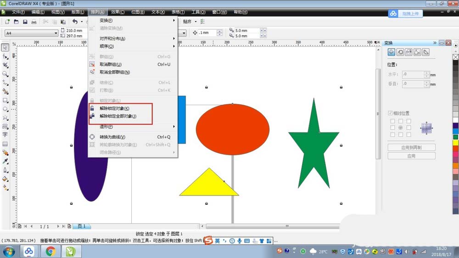The image size is (459, 258).
Task: Select the middle-right anchor point checkbox
Action: pos(409,128)
